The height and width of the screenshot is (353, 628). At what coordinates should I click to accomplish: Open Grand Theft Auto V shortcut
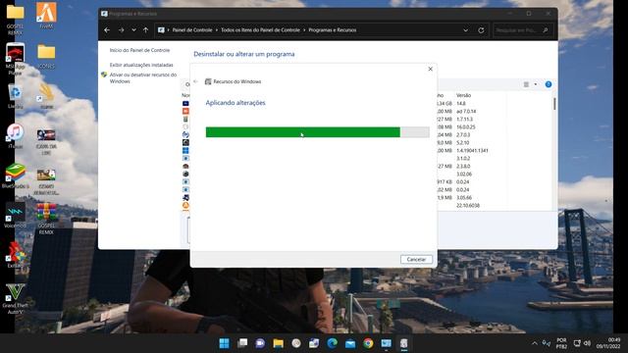point(16,298)
